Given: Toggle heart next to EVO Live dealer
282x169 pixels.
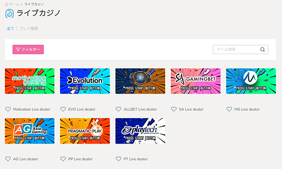Looking at the screenshot, I should (x=63, y=109).
